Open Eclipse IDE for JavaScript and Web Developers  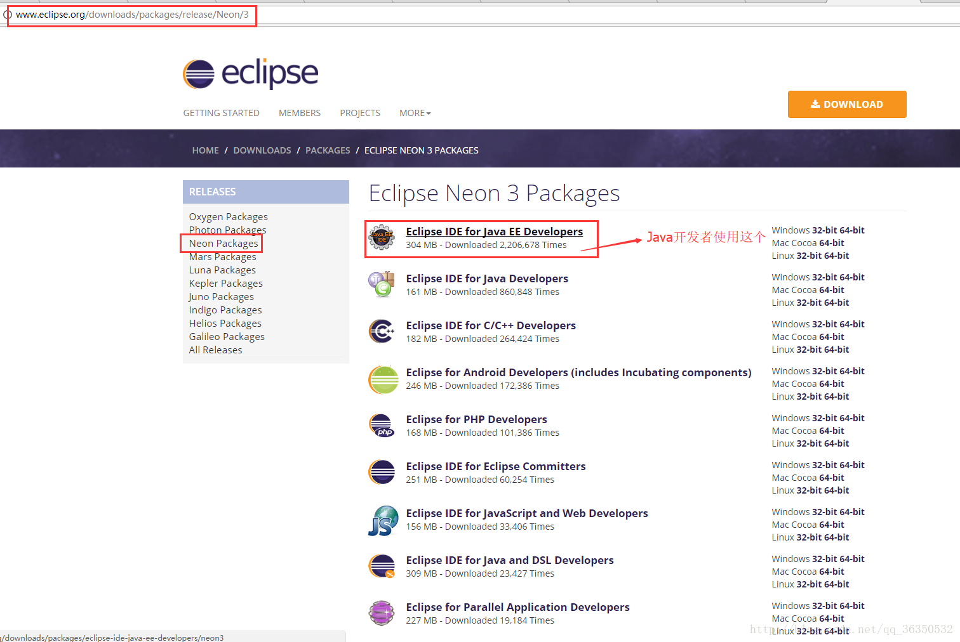pyautogui.click(x=527, y=513)
